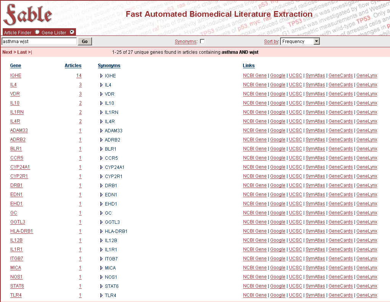
Task: Click the Fable logo
Action: coord(27,14)
